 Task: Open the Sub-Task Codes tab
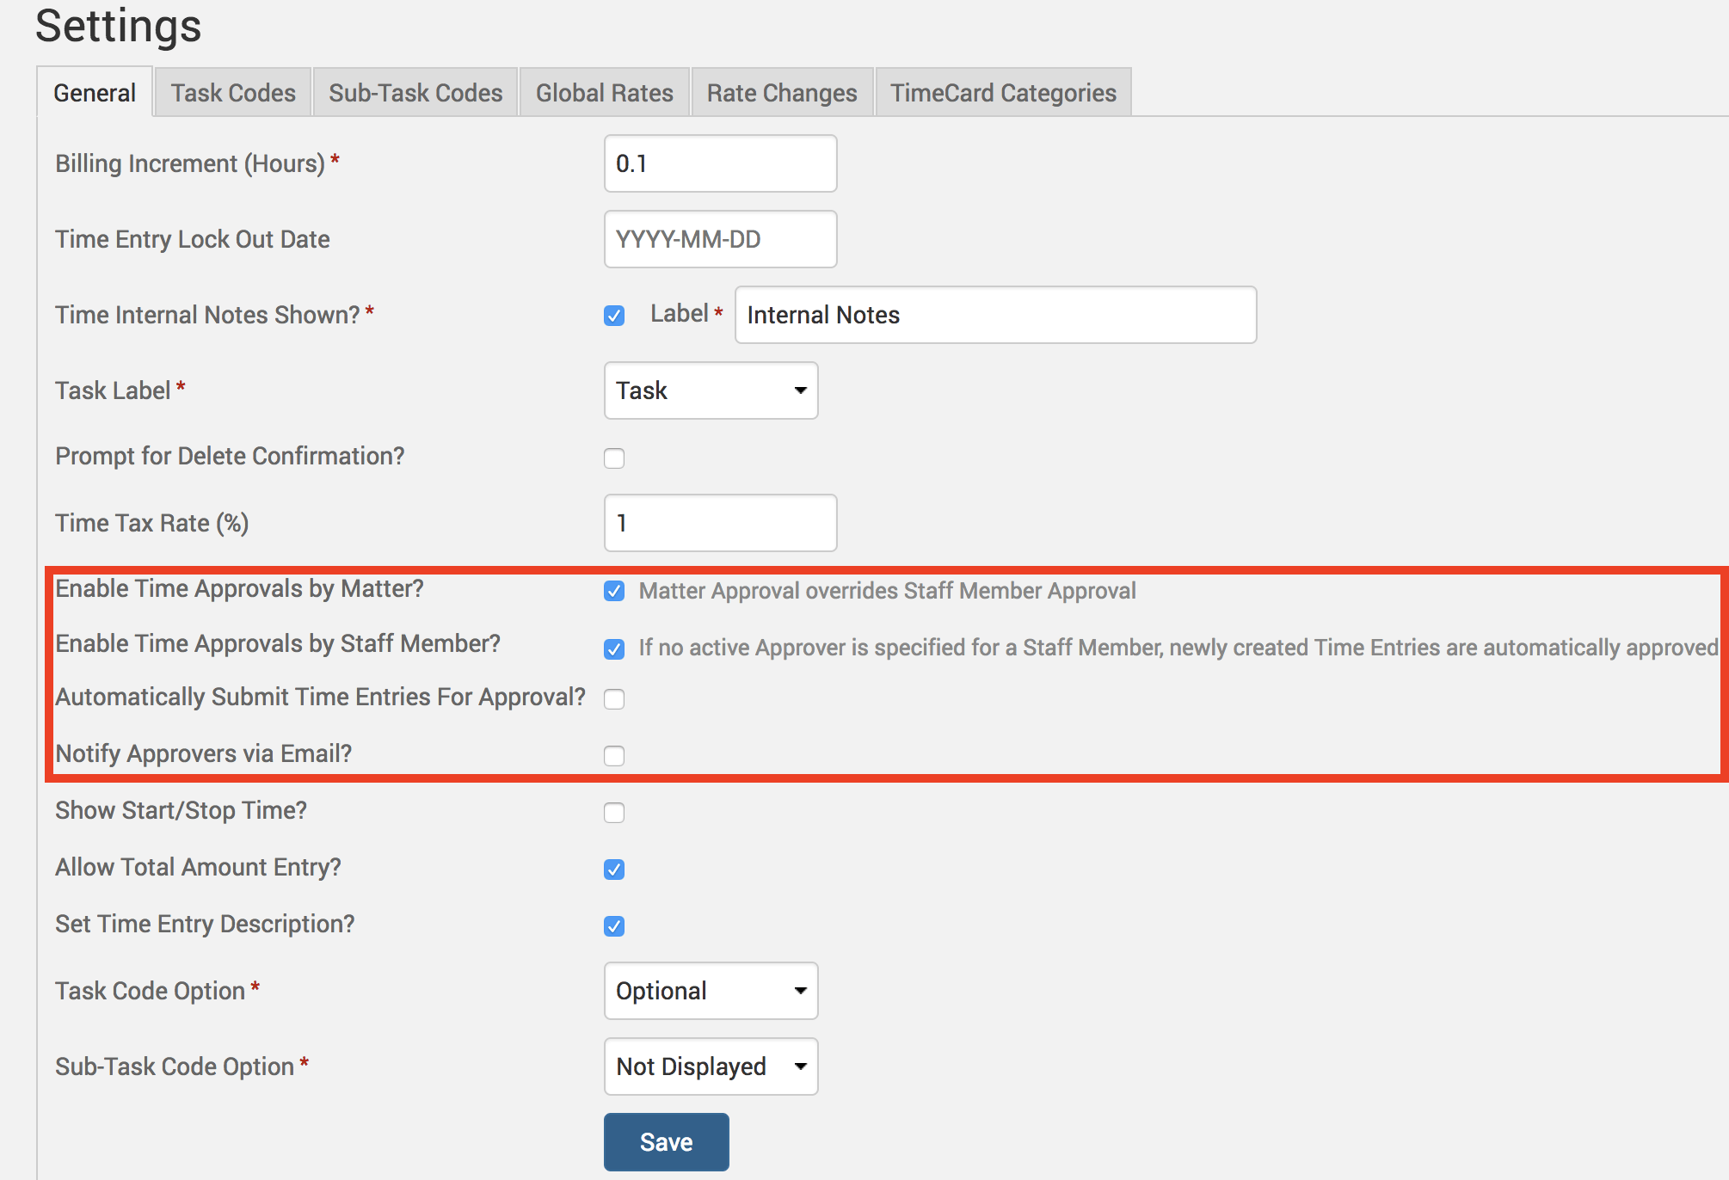415,93
